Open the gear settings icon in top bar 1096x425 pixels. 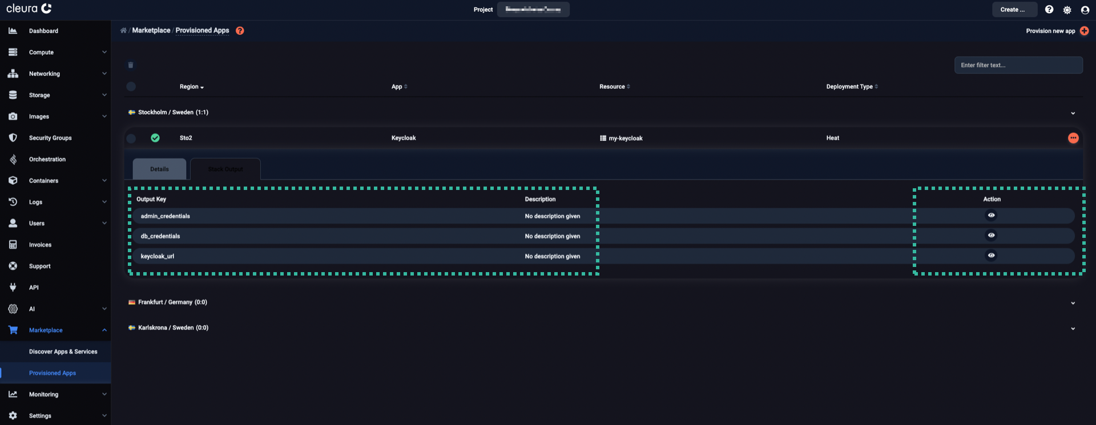(1067, 10)
